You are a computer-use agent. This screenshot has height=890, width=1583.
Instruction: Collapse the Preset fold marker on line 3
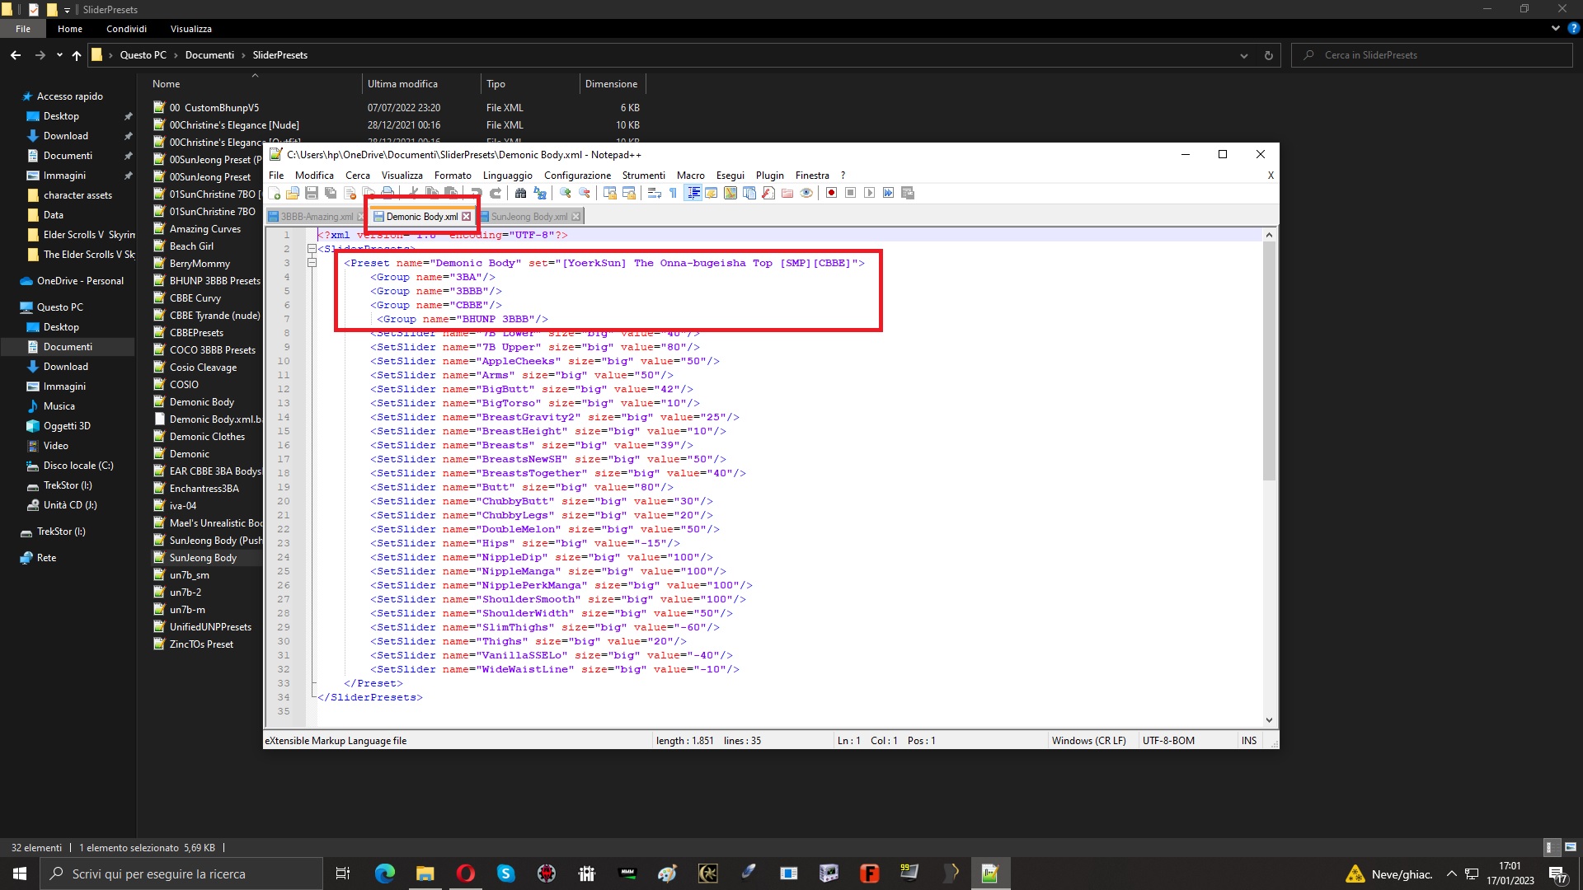(312, 263)
